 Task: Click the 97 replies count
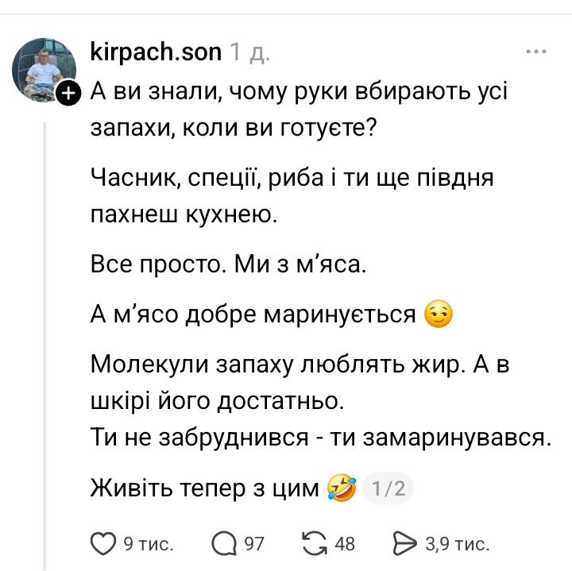pyautogui.click(x=253, y=544)
